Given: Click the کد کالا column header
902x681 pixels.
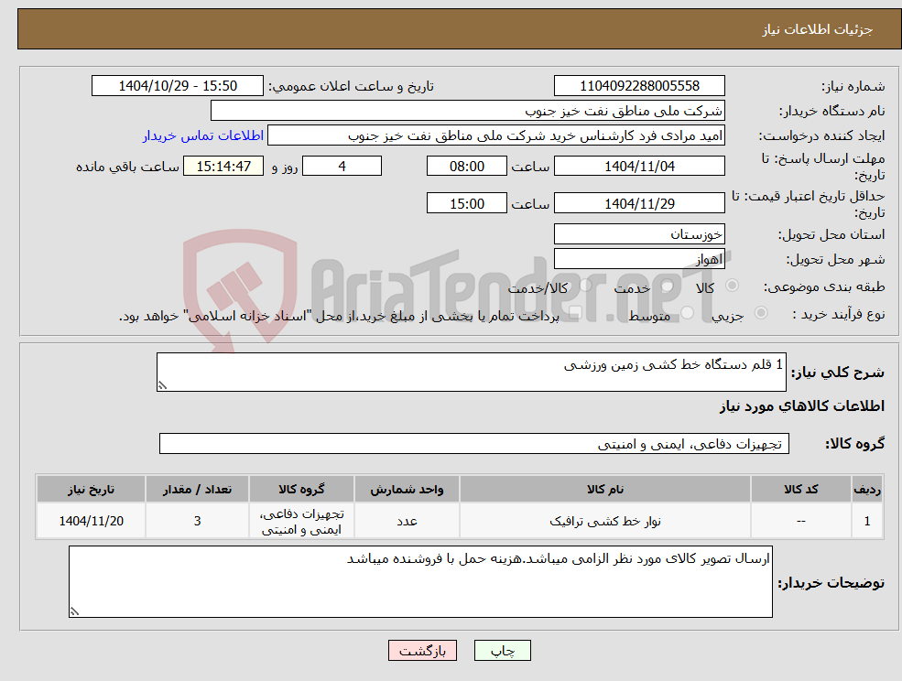Looking at the screenshot, I should point(800,489).
